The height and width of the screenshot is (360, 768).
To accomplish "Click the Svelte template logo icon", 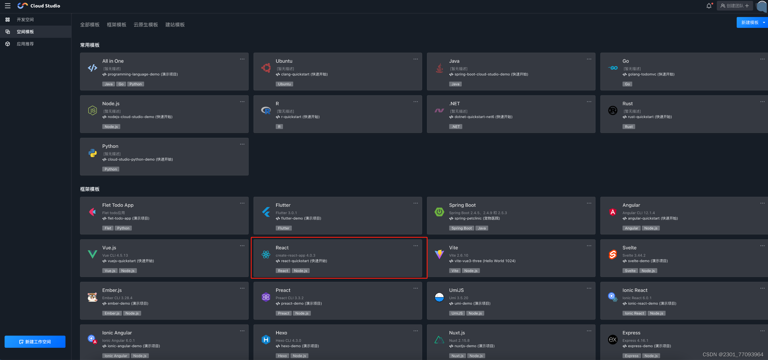I will pyautogui.click(x=612, y=254).
